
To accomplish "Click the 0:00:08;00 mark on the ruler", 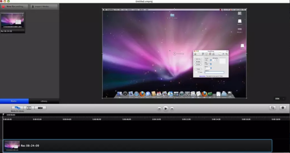I will pos(127,119).
